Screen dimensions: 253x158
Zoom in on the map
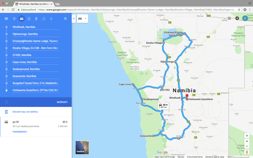click(x=247, y=141)
